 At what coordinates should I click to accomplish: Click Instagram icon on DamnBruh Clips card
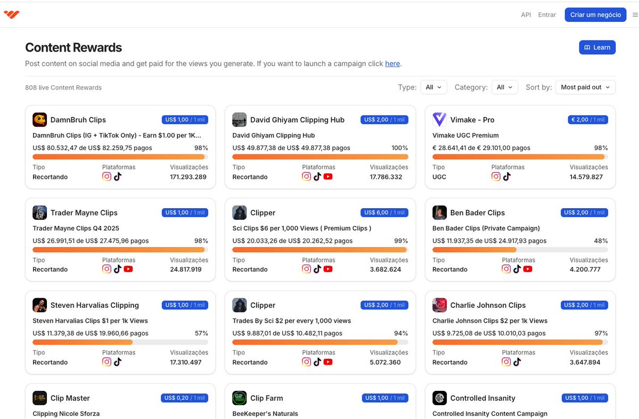(106, 177)
